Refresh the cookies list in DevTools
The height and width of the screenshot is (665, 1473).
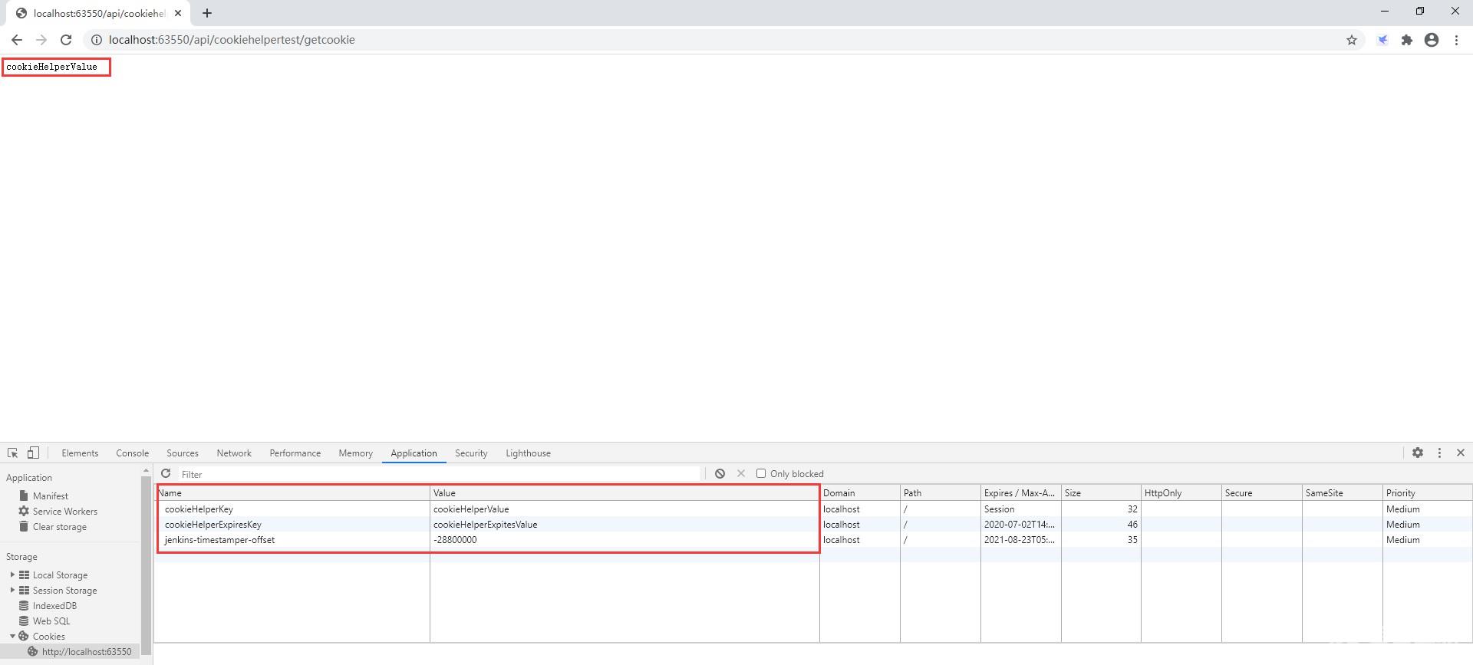(x=166, y=474)
